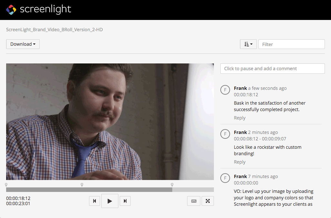Click the timeline marker at video start
The image size is (331, 218).
(6, 185)
